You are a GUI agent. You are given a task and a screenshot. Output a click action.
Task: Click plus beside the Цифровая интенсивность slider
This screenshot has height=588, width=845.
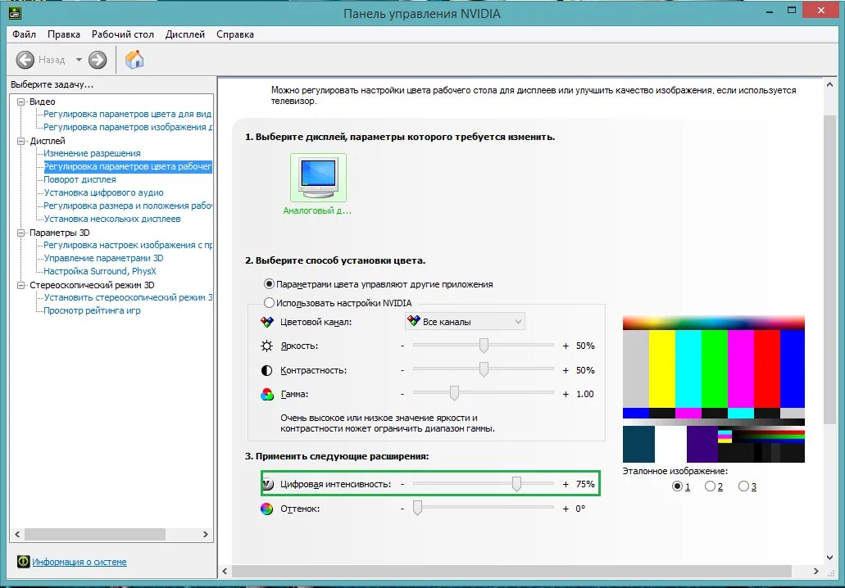tap(566, 484)
